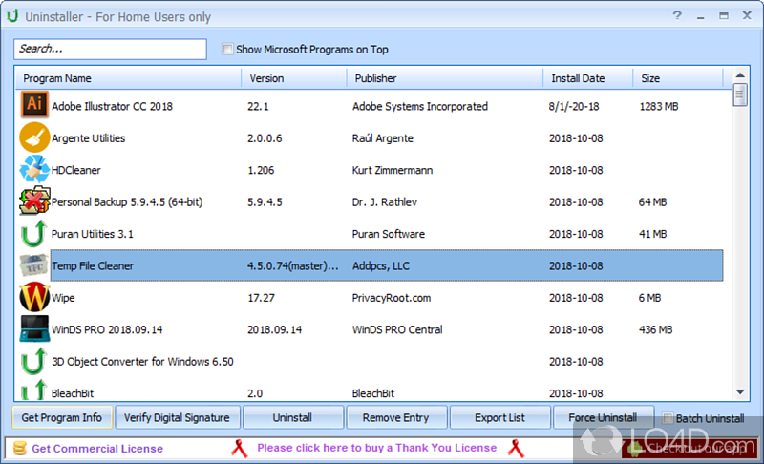
Task: Click the Uninstaller logo in title bar
Action: click(12, 16)
